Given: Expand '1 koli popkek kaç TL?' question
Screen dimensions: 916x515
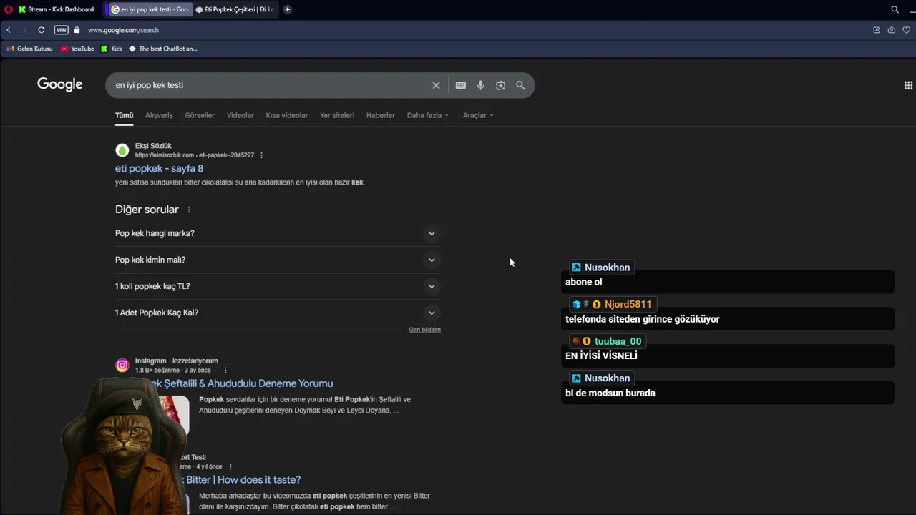Looking at the screenshot, I should click(x=278, y=286).
